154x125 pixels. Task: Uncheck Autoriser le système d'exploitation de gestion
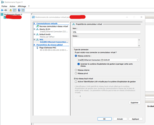[x=79, y=64]
